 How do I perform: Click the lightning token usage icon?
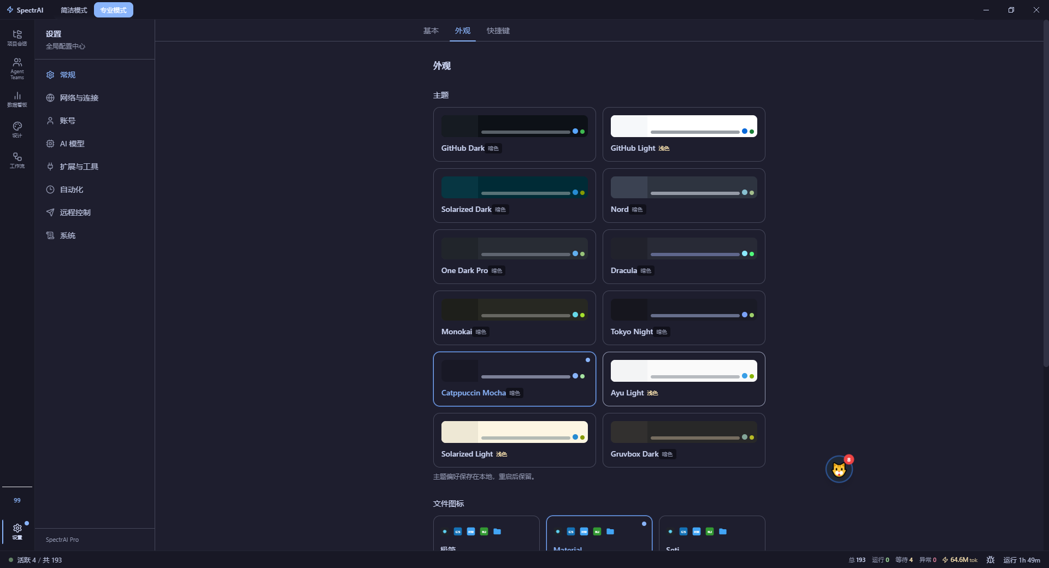(945, 560)
